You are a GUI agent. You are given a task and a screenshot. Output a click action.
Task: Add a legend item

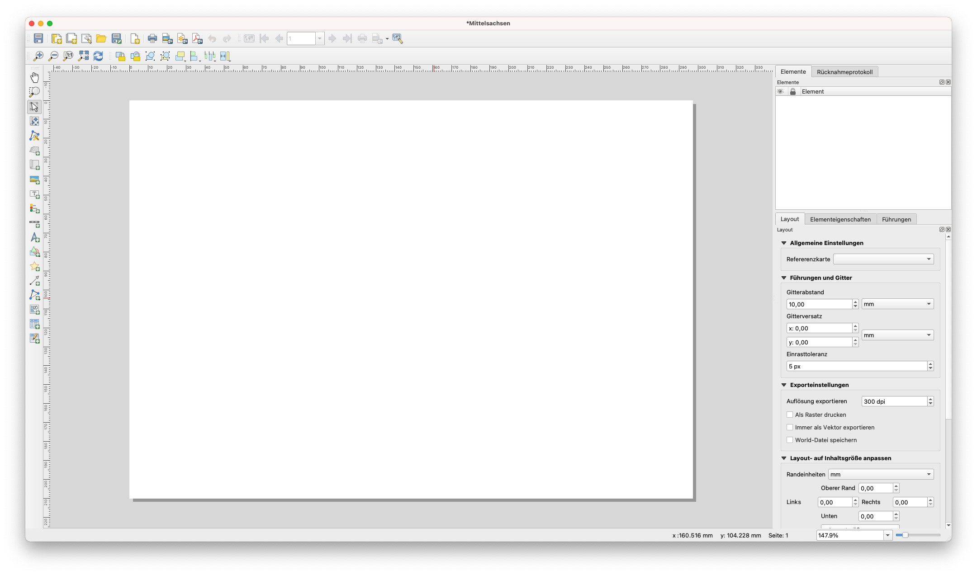[x=34, y=209]
